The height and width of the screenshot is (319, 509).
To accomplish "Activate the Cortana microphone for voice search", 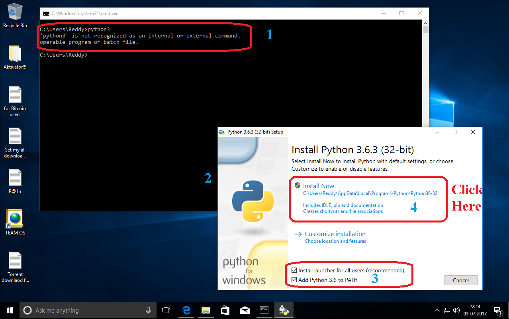I will tap(148, 310).
